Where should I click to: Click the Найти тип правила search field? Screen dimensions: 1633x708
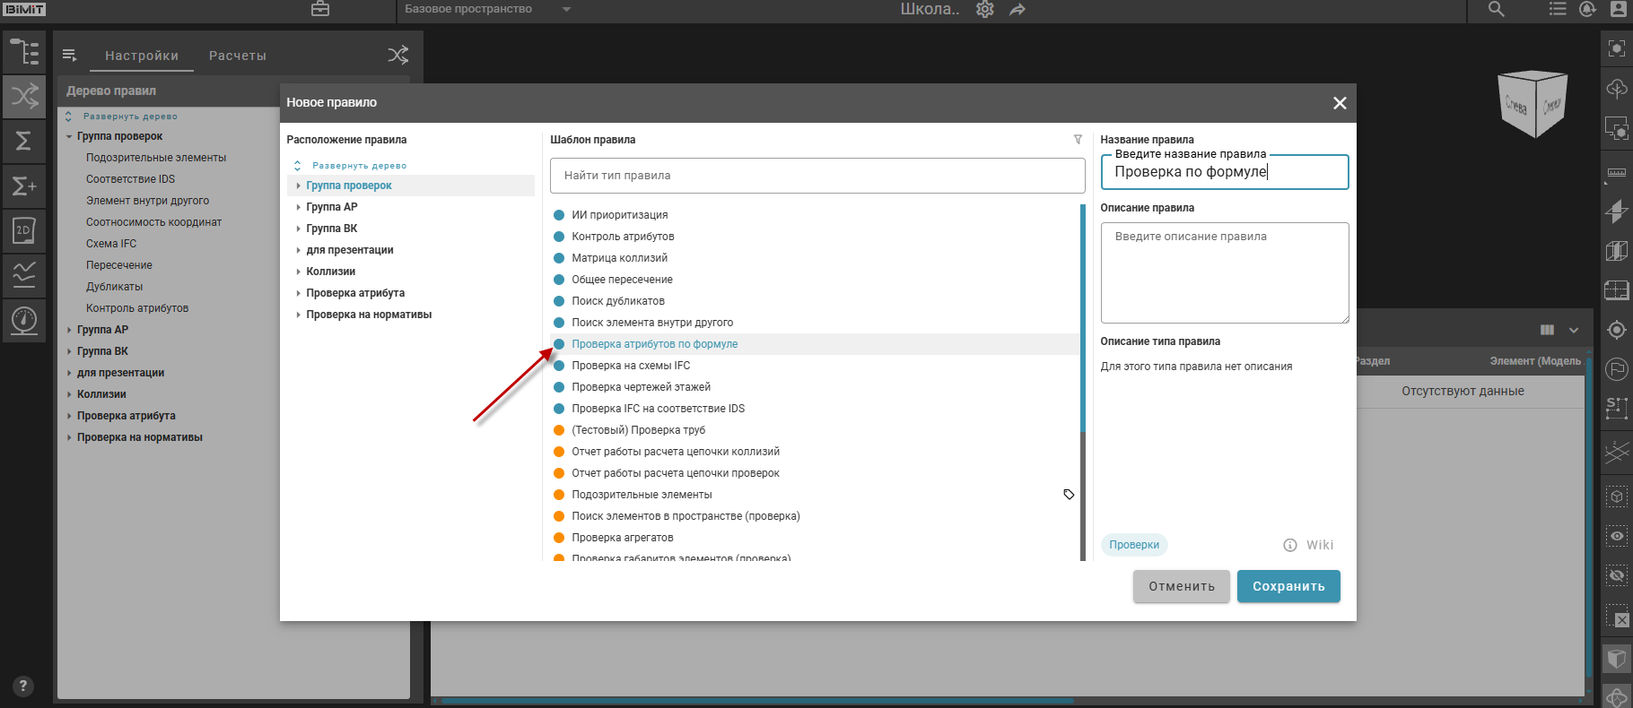point(816,176)
